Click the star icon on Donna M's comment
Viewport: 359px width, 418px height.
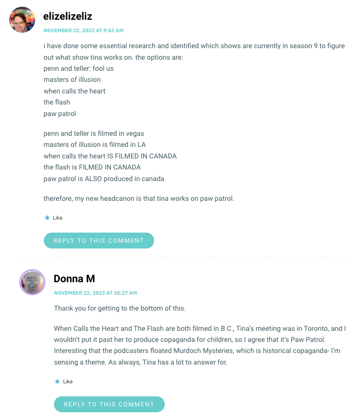pos(57,381)
